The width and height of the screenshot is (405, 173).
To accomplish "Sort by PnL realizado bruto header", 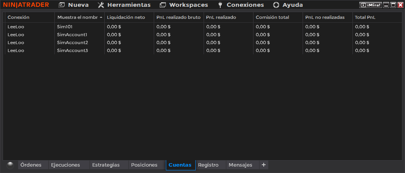I will point(179,17).
